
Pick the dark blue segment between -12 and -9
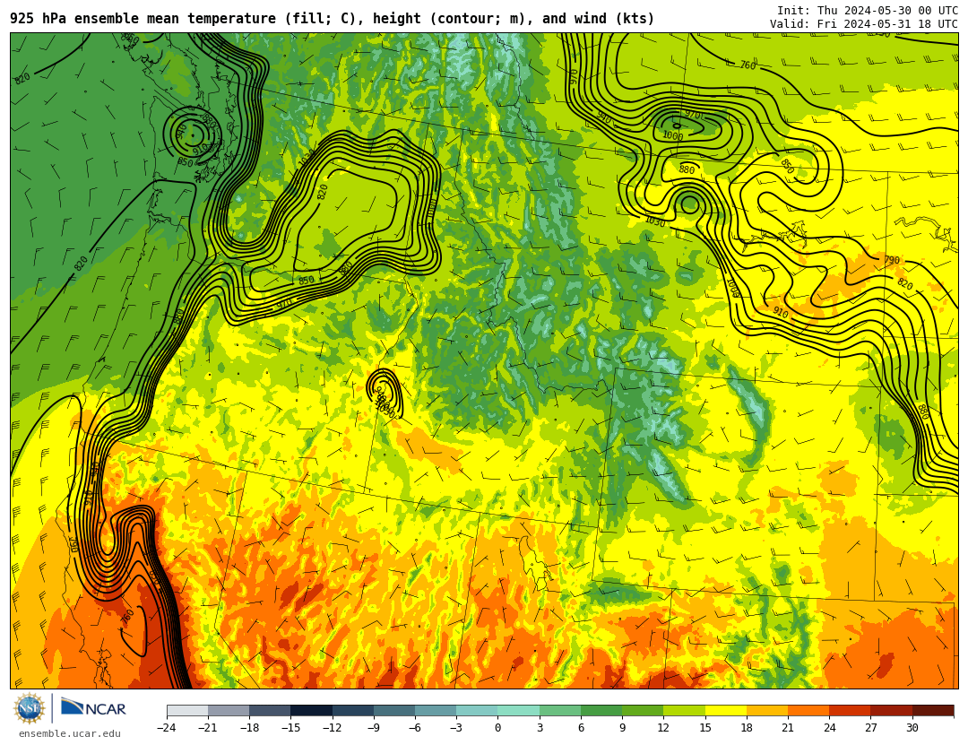(x=353, y=710)
